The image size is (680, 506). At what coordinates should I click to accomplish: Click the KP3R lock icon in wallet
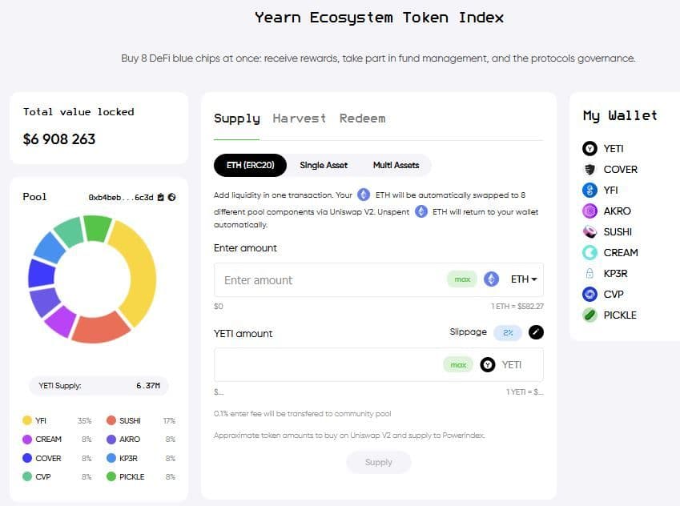(589, 273)
